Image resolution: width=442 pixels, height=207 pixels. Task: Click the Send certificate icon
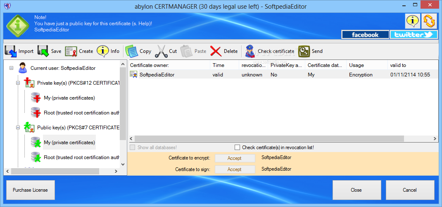coord(304,51)
